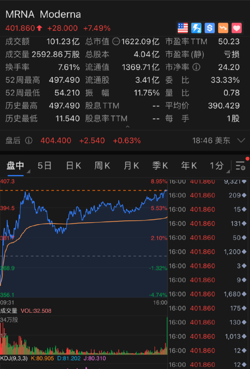Image resolution: width=250 pixels, height=369 pixels.
Task: Open chart settings list icon
Action: pos(240,165)
